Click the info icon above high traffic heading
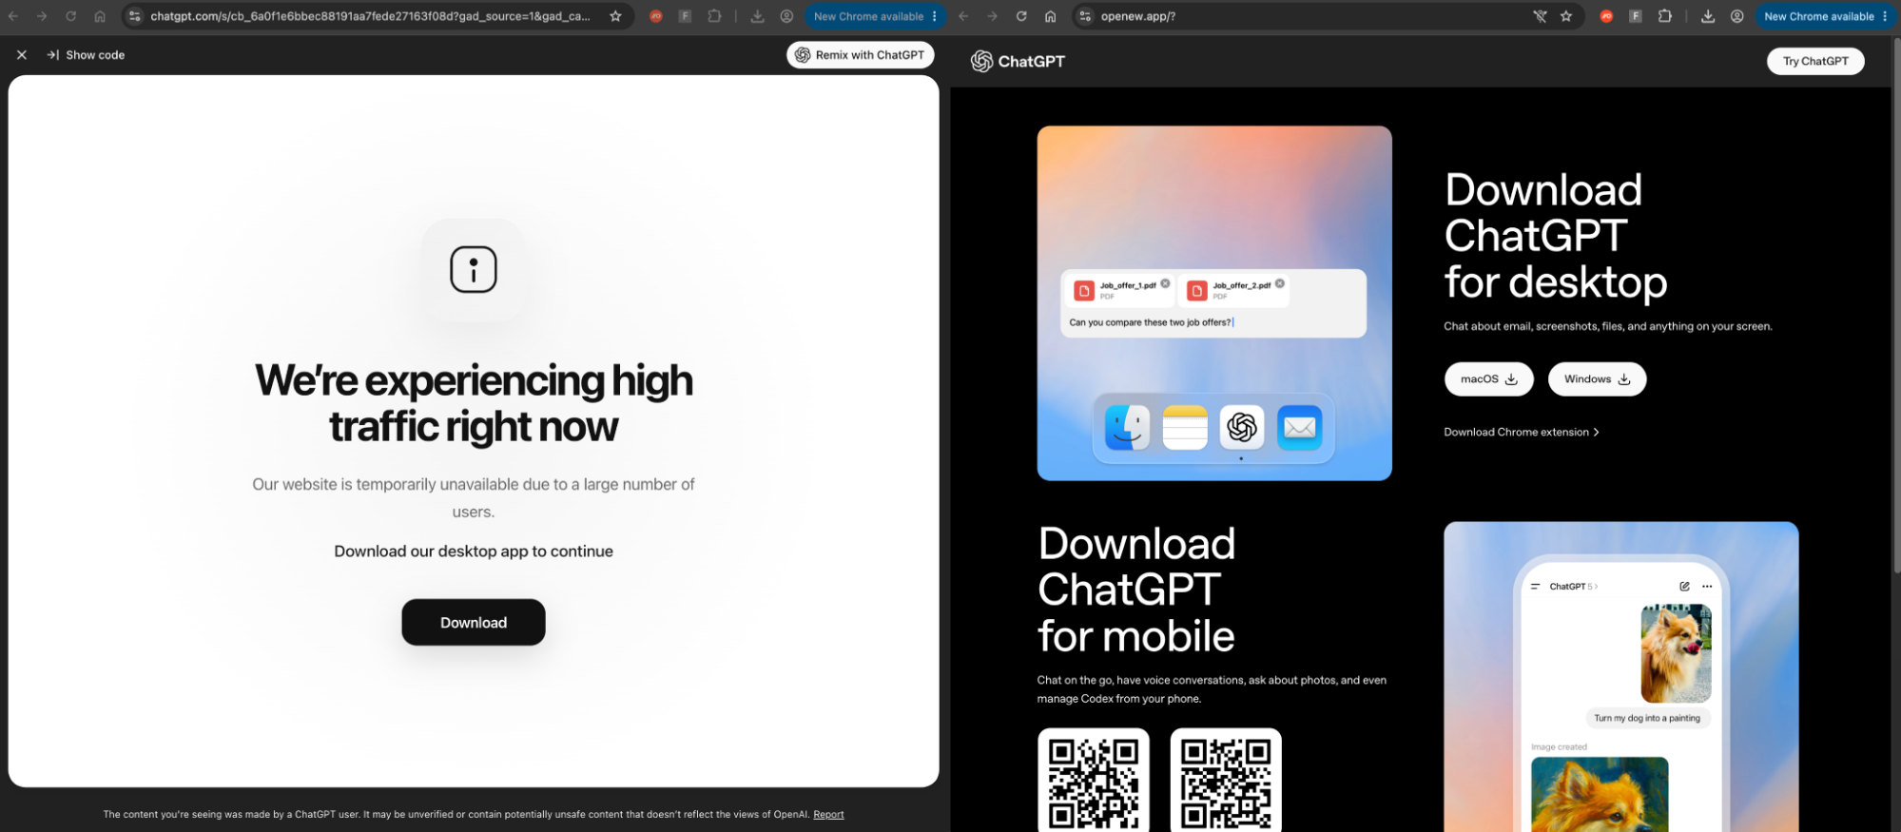Viewport: 1901px width, 832px height. tap(474, 269)
